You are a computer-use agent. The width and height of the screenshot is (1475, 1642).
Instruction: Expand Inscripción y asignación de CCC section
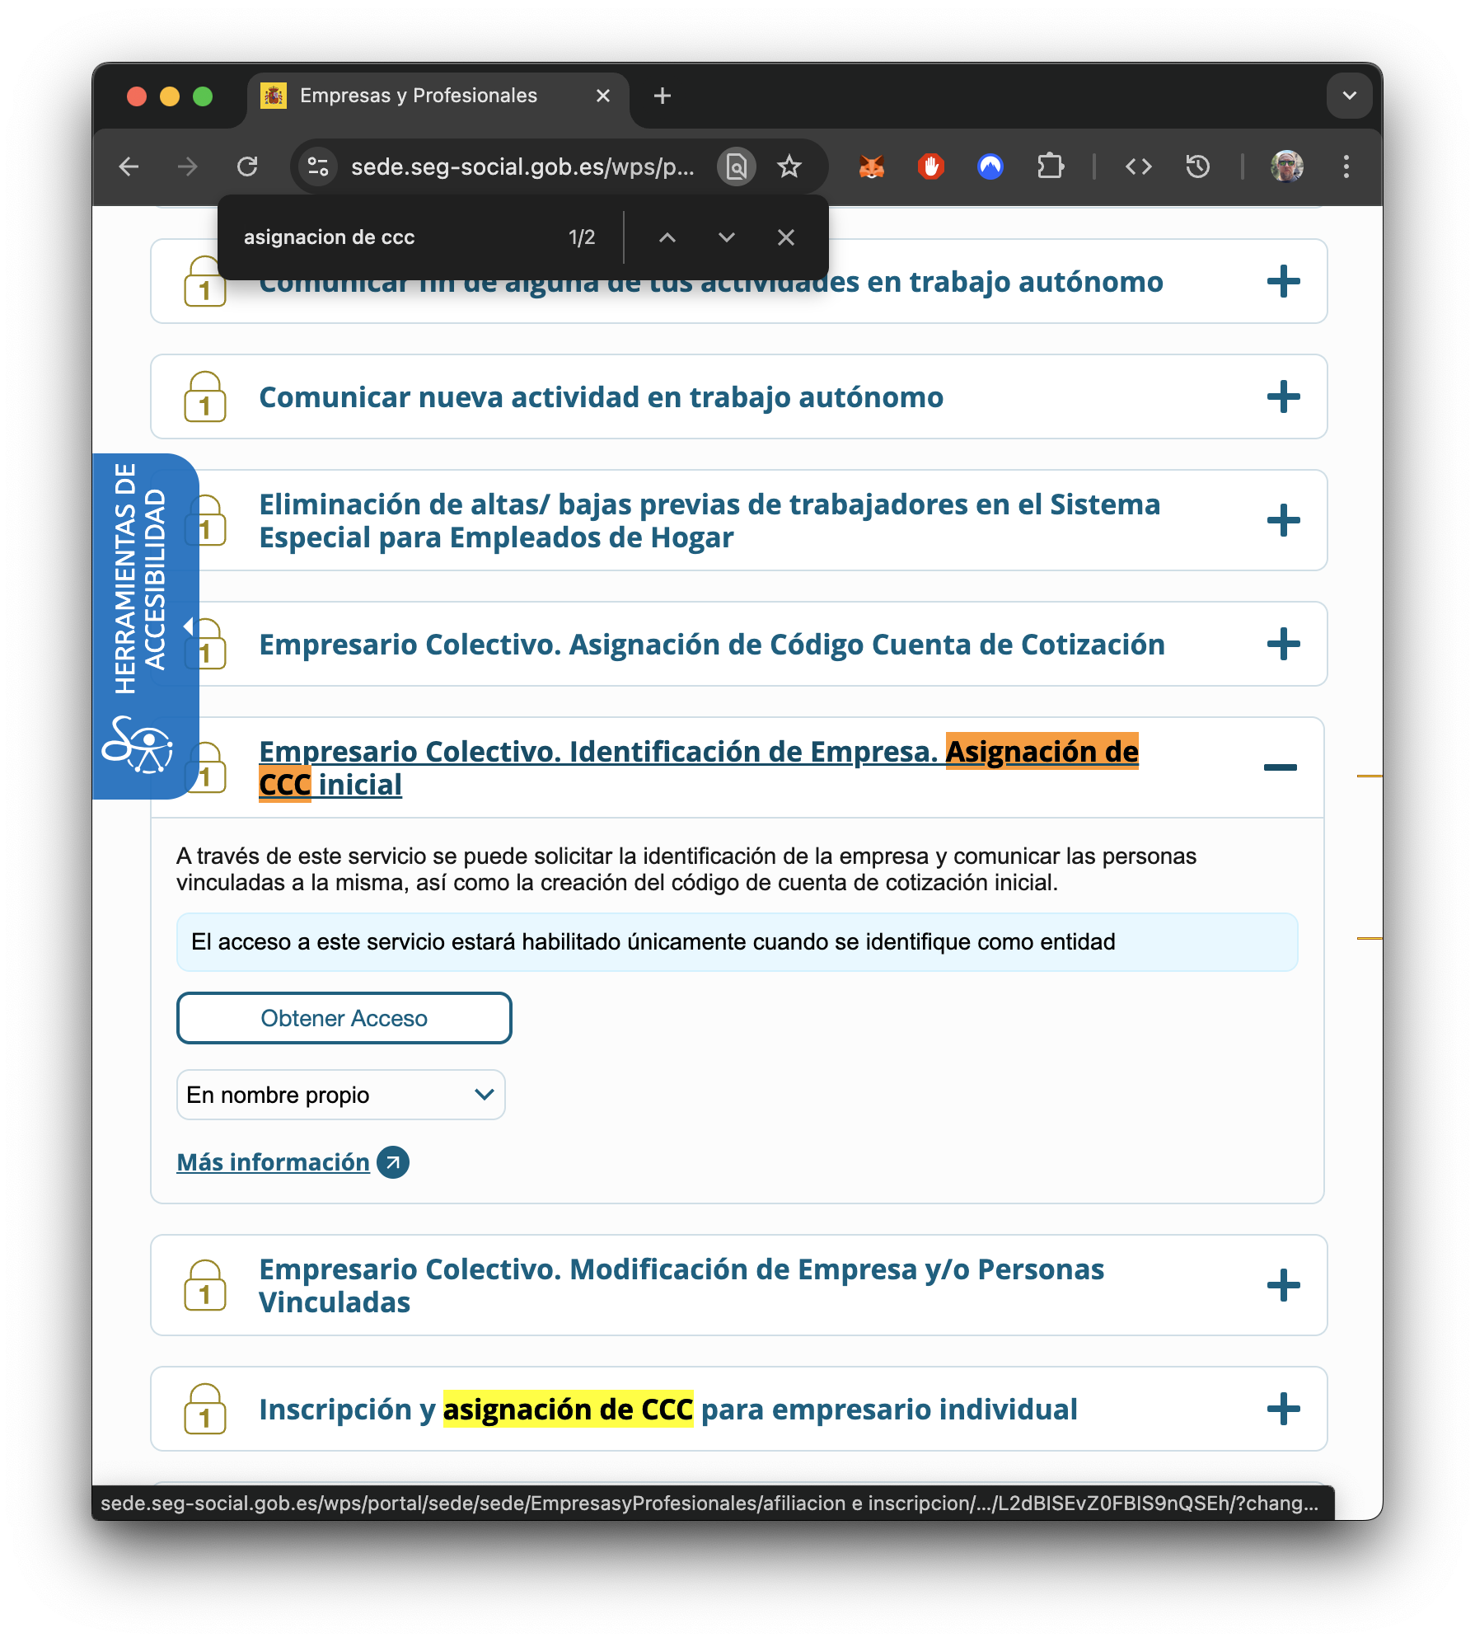[1283, 1410]
